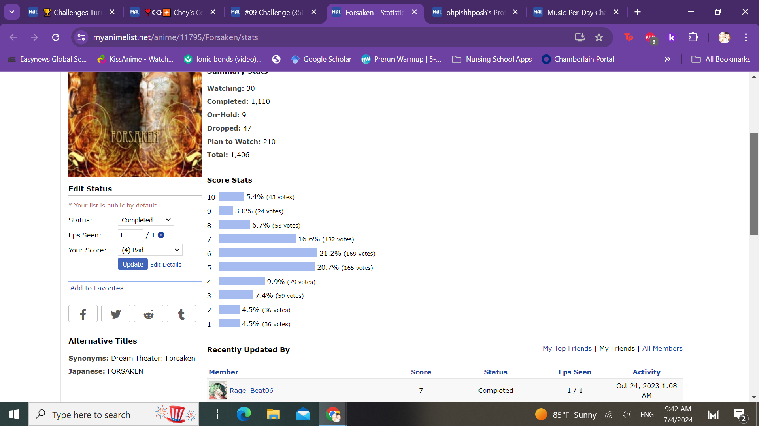This screenshot has width=759, height=426.
Task: Click Add to Favorites
Action: pyautogui.click(x=97, y=288)
